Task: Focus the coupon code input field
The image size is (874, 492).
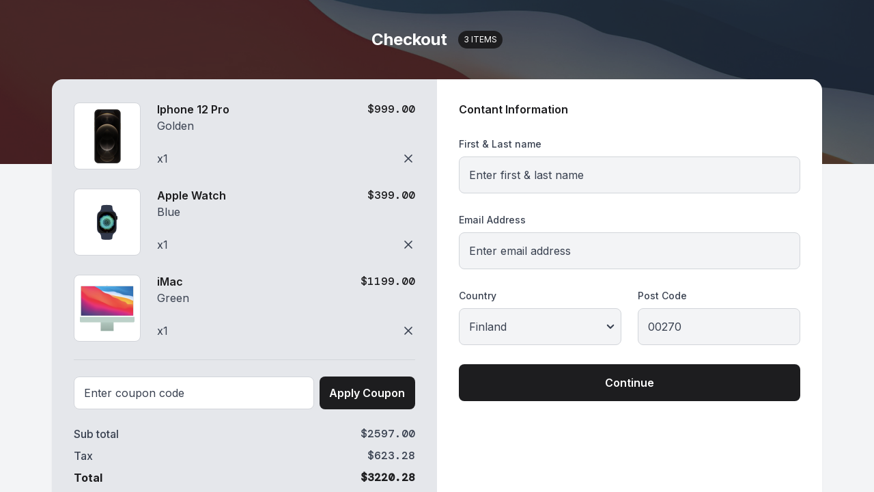Action: pyautogui.click(x=194, y=393)
